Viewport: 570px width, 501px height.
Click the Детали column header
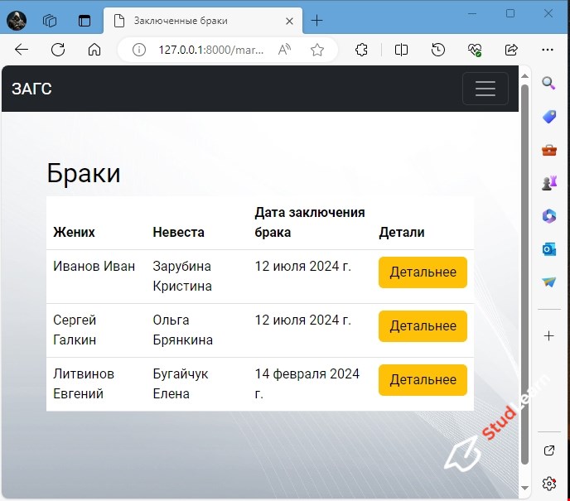click(x=402, y=232)
